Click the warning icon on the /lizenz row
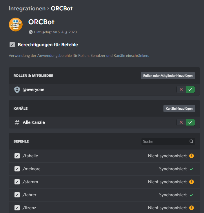The height and width of the screenshot is (213, 204). tap(192, 208)
